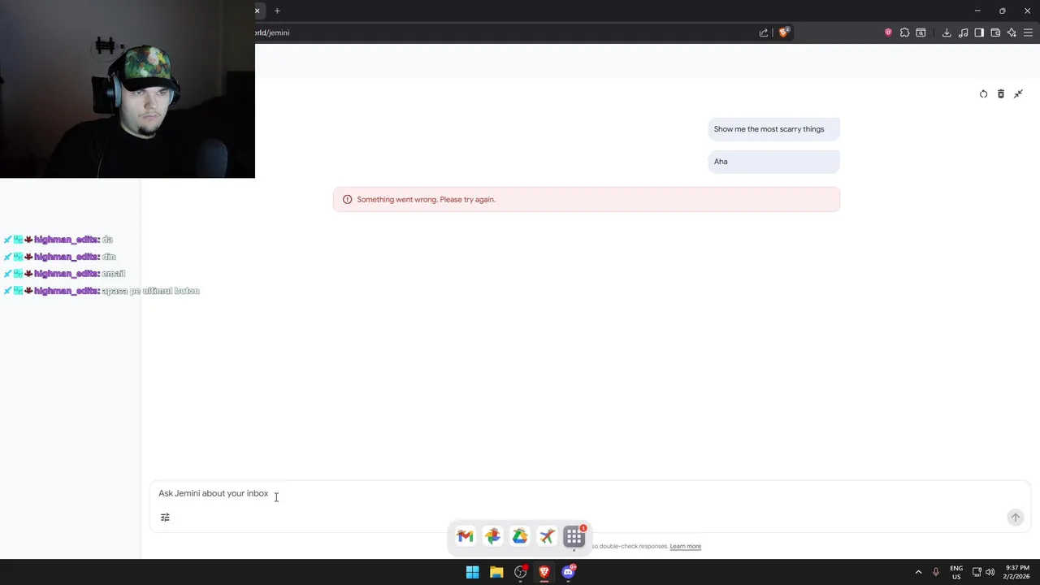Viewport: 1040px width, 585px height.
Task: Open the volume speaker tray icon
Action: click(990, 572)
